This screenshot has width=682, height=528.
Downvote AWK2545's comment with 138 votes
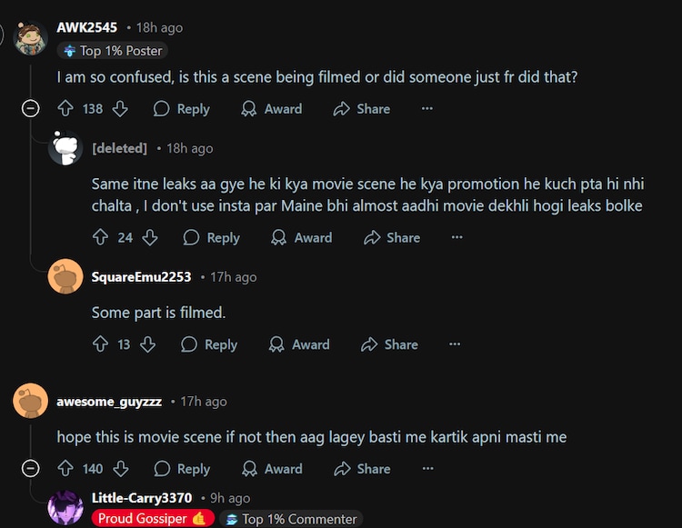pos(120,109)
